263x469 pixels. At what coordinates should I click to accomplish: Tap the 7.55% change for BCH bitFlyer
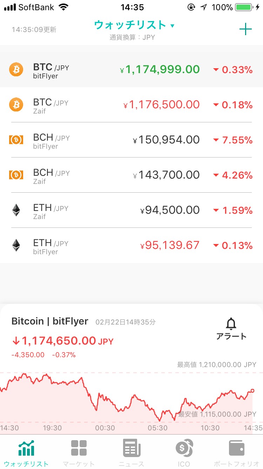coord(233,140)
